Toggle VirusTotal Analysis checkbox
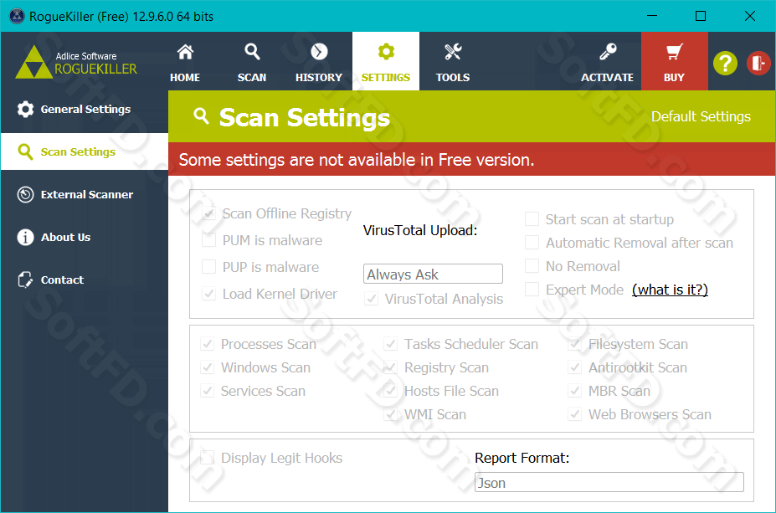This screenshot has height=513, width=776. (x=371, y=299)
